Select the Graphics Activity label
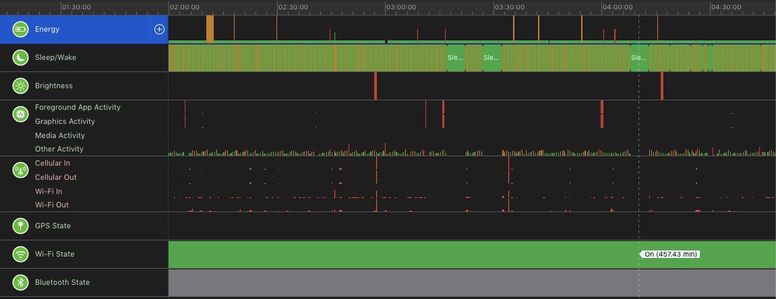This screenshot has height=299, width=776. click(65, 121)
